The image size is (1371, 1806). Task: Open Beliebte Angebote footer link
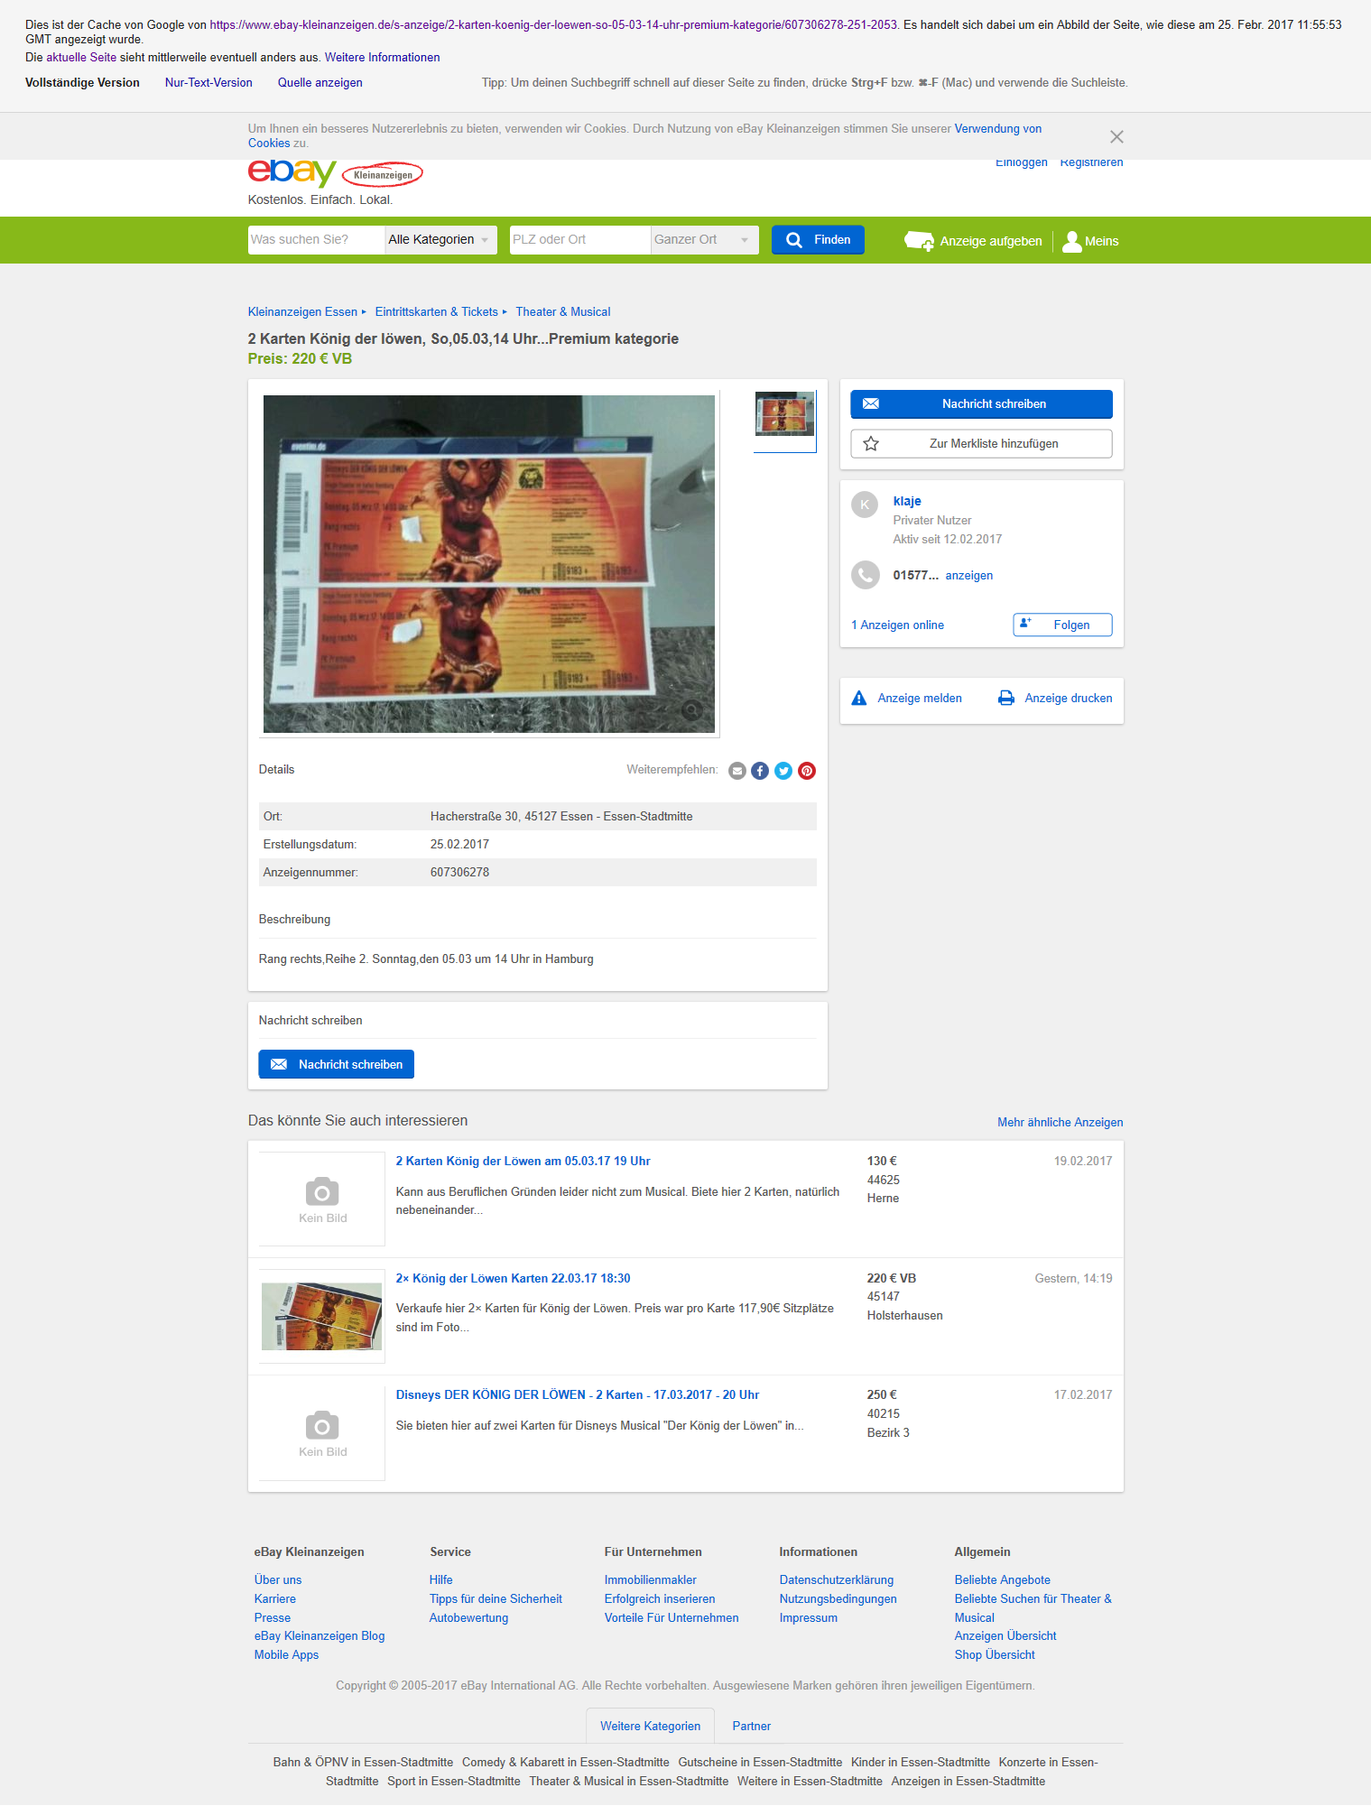click(x=1003, y=1580)
